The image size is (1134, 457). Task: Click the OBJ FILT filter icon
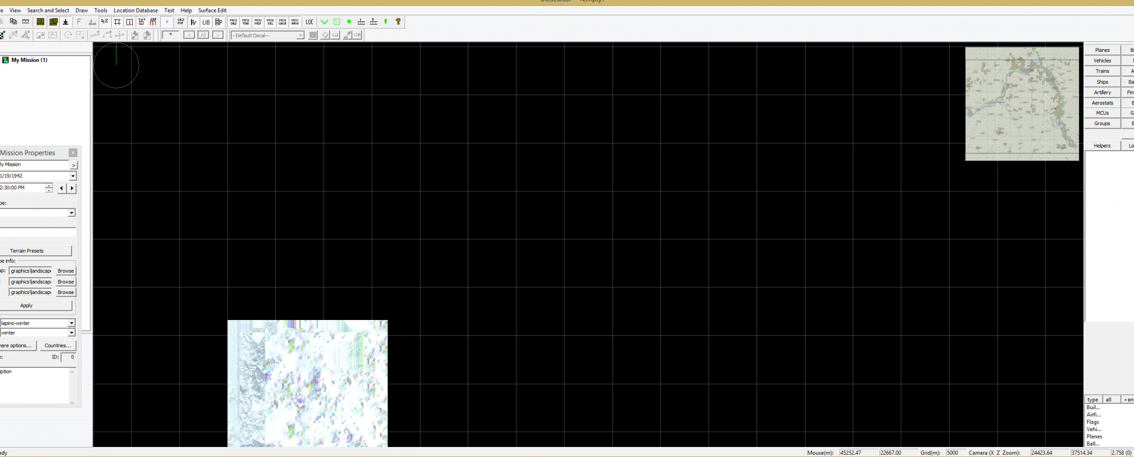181,22
